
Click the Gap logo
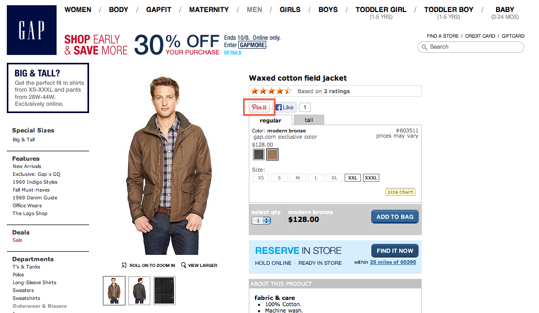point(31,30)
